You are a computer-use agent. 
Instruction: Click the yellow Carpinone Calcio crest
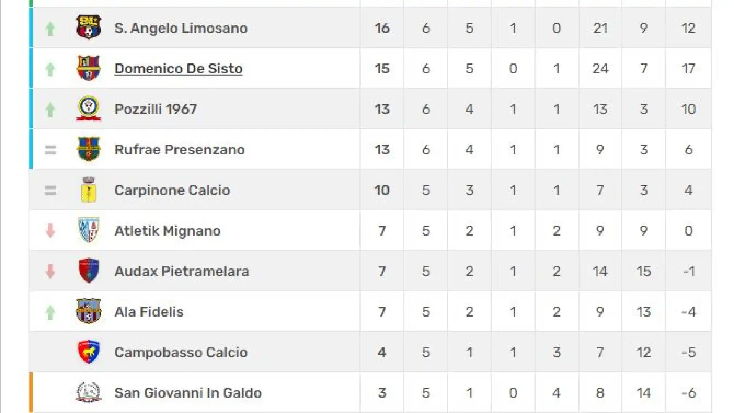(88, 190)
